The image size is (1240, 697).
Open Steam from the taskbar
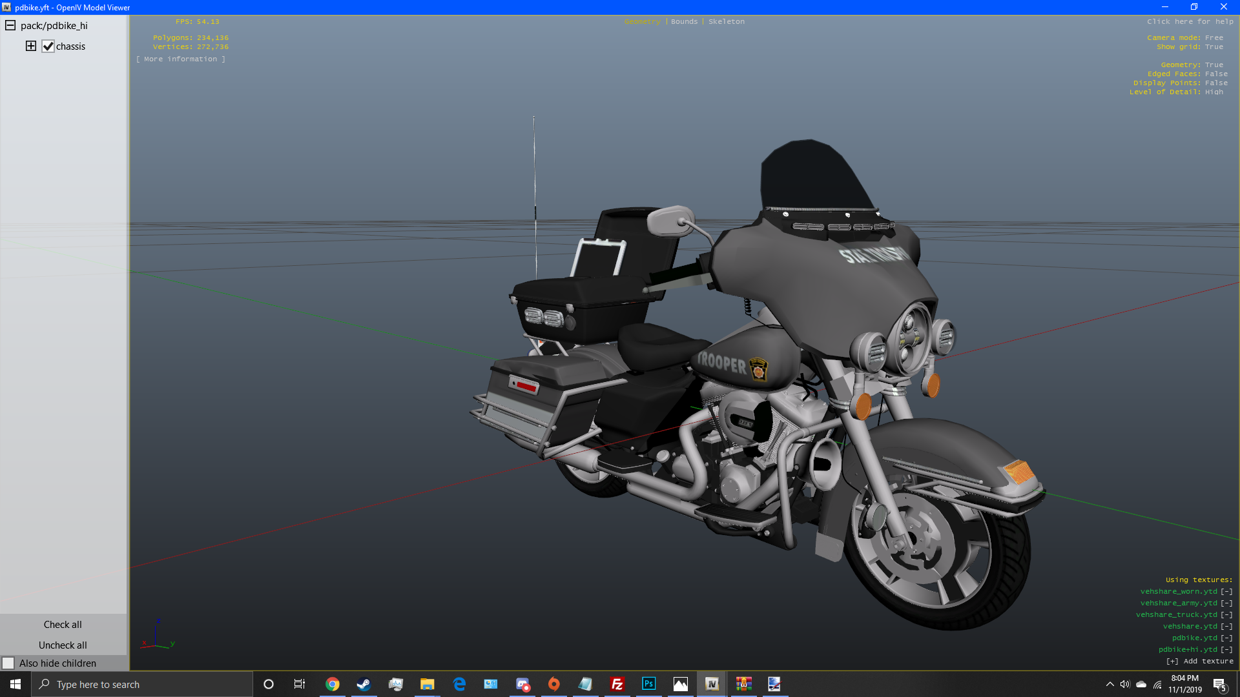click(x=364, y=684)
